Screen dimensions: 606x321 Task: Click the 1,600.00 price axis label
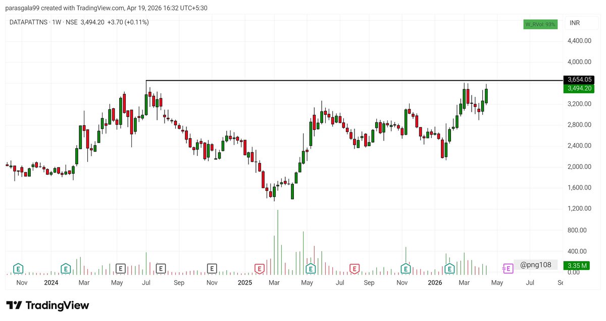point(579,188)
